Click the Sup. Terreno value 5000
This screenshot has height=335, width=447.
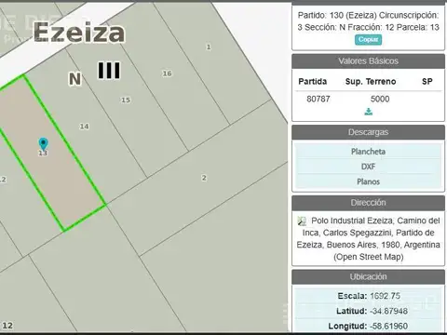(x=380, y=99)
